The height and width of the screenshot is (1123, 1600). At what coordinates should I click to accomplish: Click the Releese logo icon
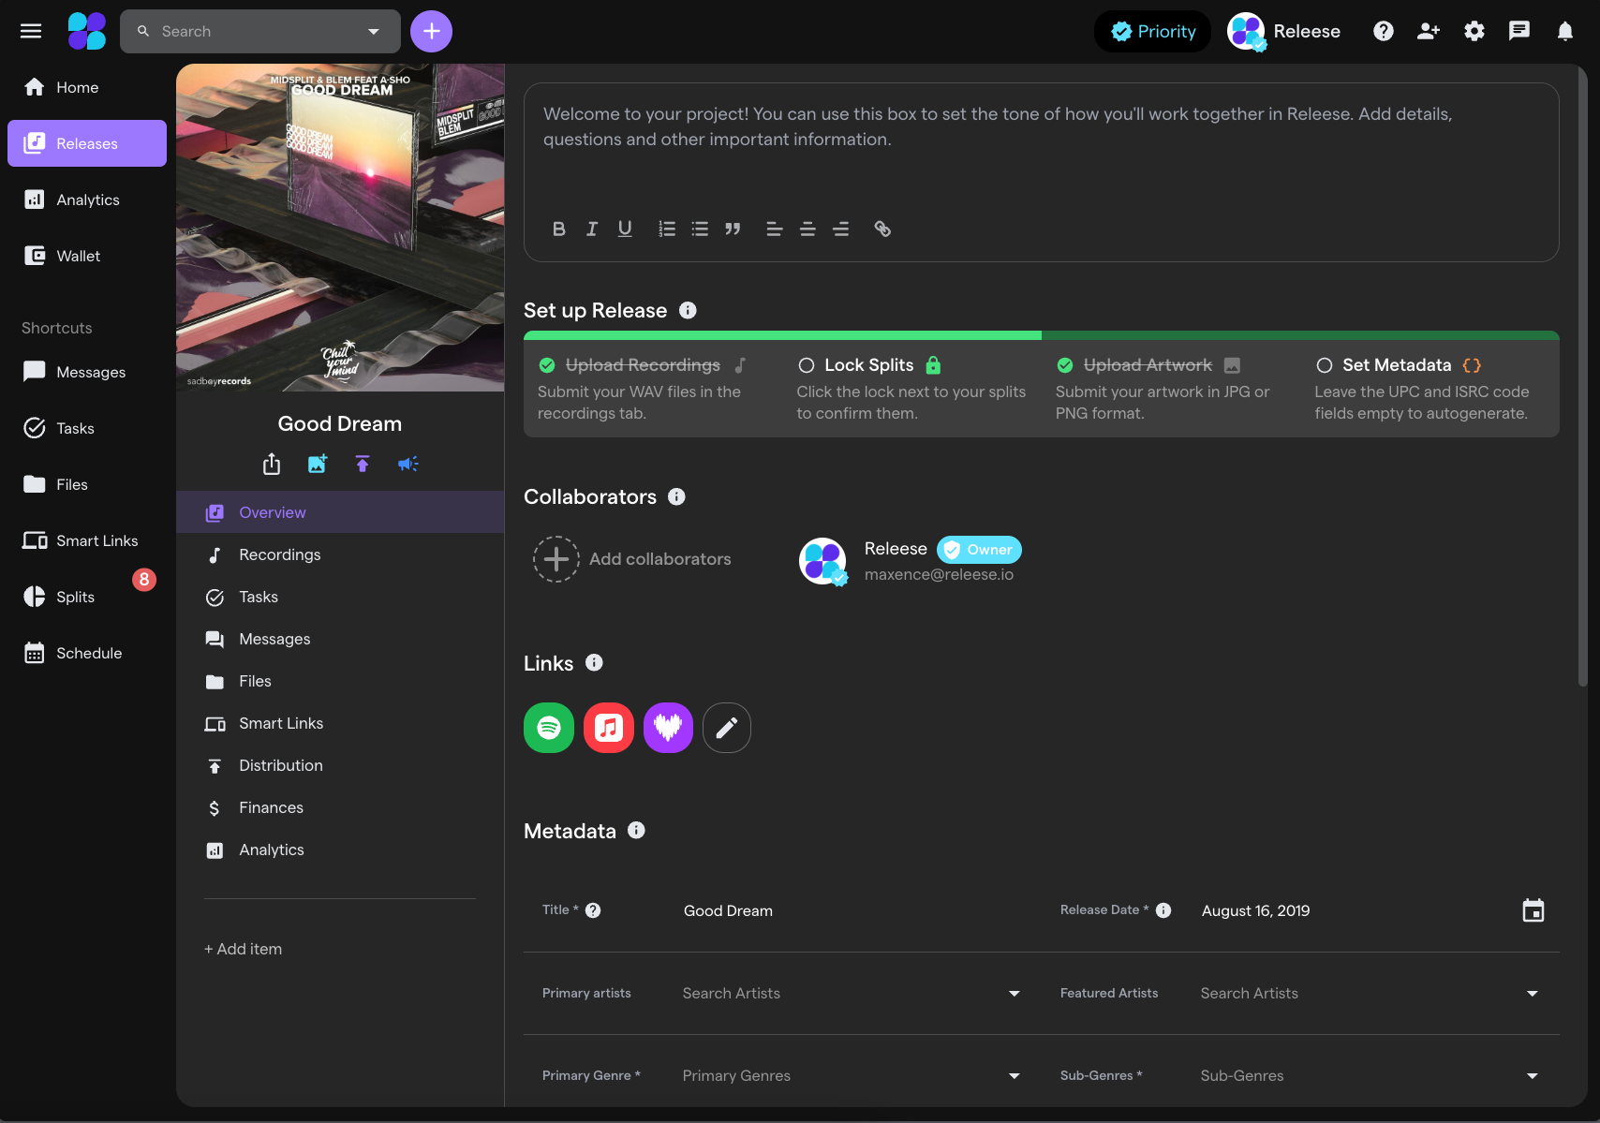click(87, 31)
